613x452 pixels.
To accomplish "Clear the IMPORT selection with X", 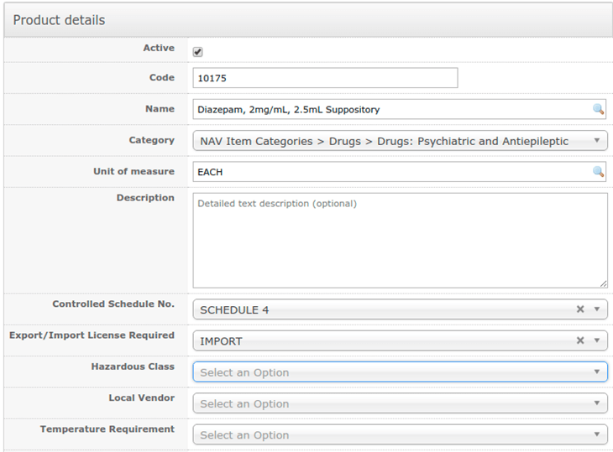I will click(579, 340).
